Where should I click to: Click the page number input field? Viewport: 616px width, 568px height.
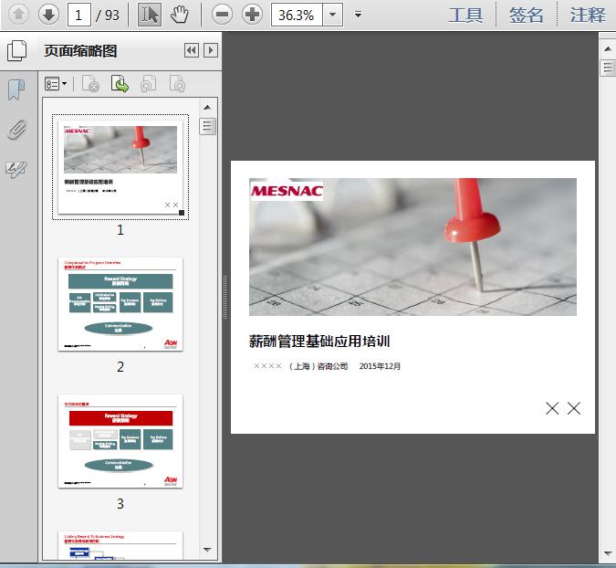80,15
